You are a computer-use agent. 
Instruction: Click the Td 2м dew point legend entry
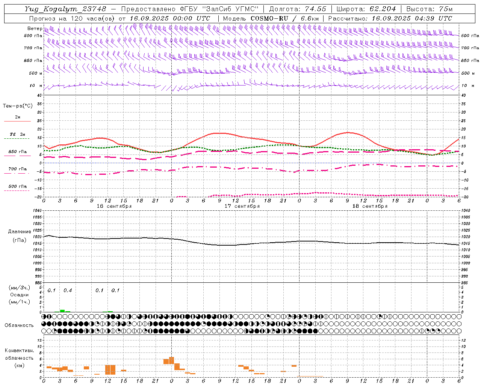(x=17, y=134)
